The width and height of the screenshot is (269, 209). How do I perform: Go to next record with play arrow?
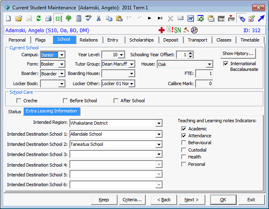(x=149, y=18)
